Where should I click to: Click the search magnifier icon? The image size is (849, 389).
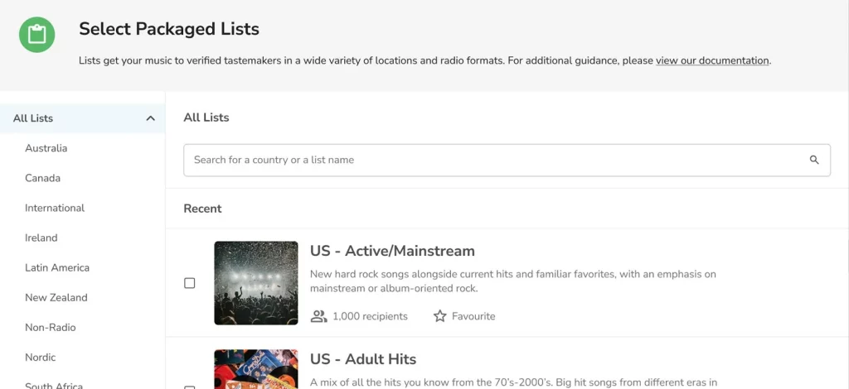coord(814,160)
